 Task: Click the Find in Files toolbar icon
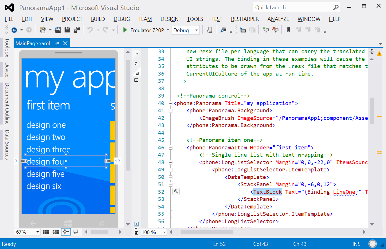click(x=223, y=30)
